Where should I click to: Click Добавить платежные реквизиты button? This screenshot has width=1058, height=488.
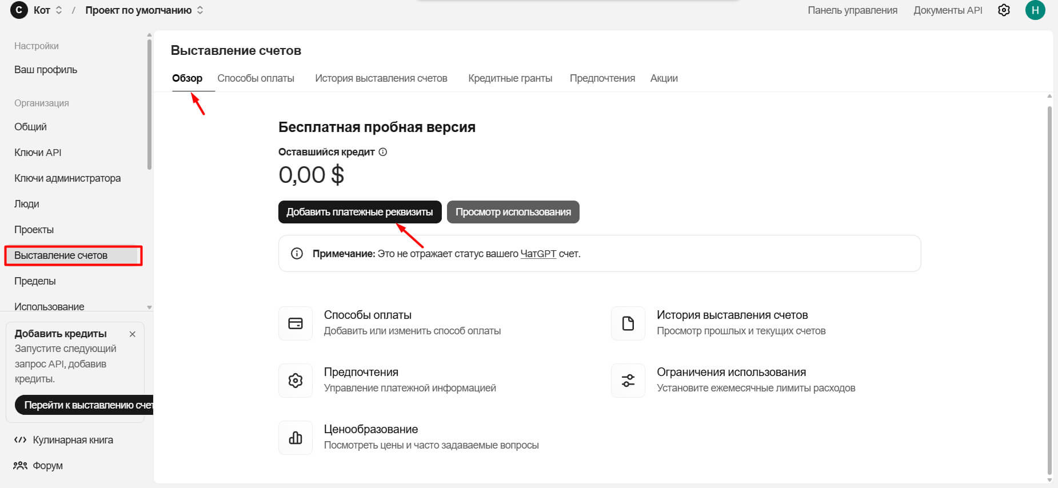pyautogui.click(x=360, y=212)
